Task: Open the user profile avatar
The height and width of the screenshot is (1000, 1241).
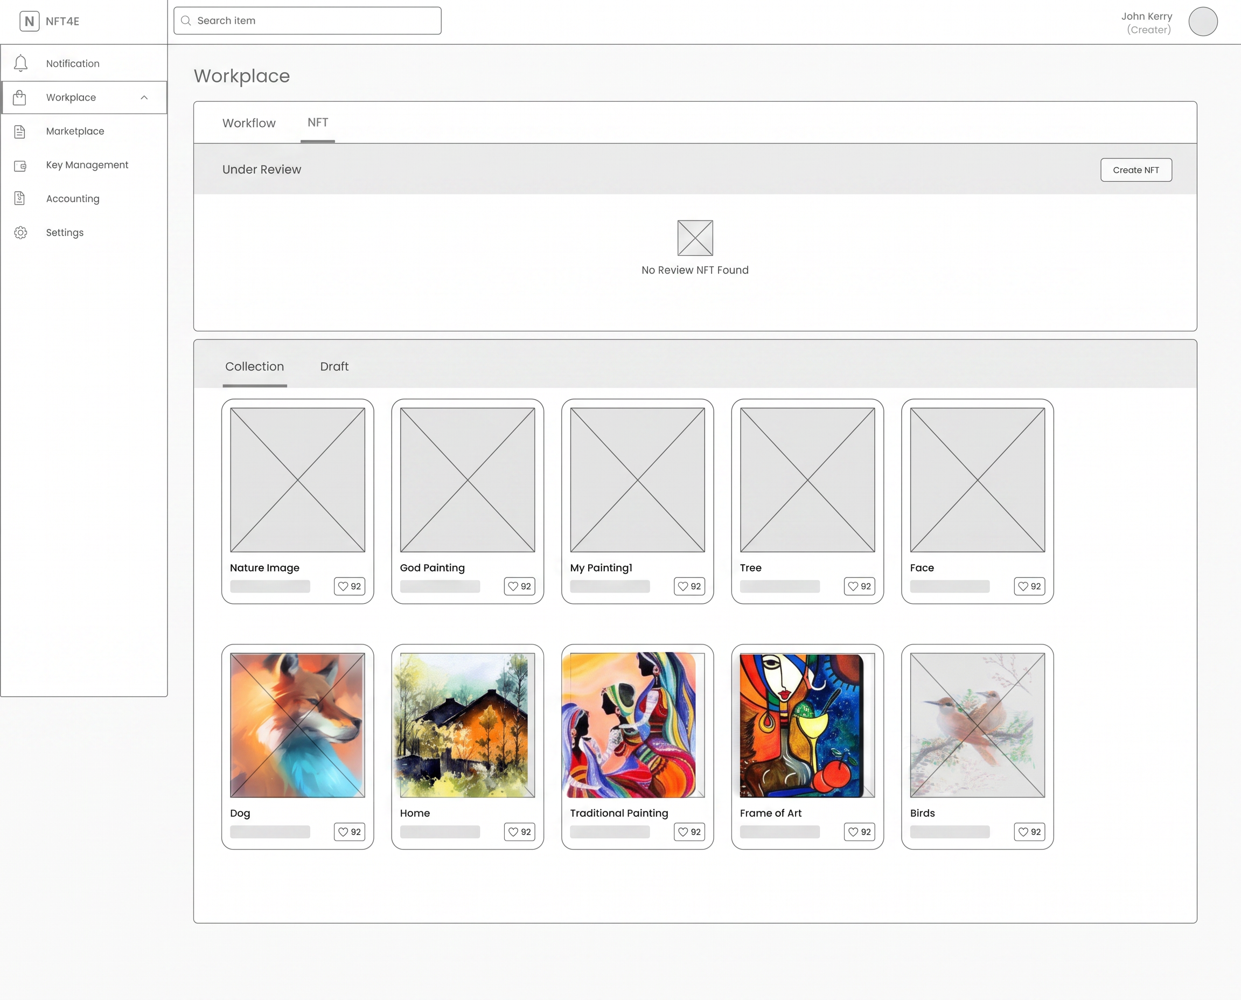Action: [1203, 22]
